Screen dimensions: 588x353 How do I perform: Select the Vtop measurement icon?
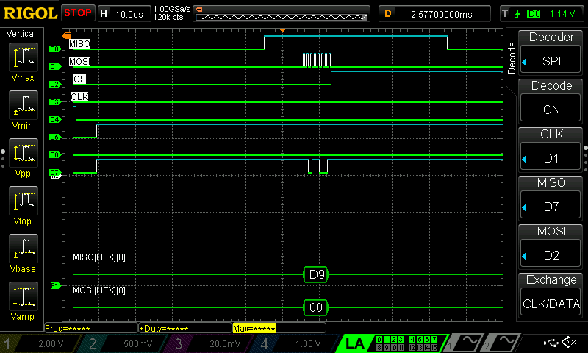click(x=24, y=200)
